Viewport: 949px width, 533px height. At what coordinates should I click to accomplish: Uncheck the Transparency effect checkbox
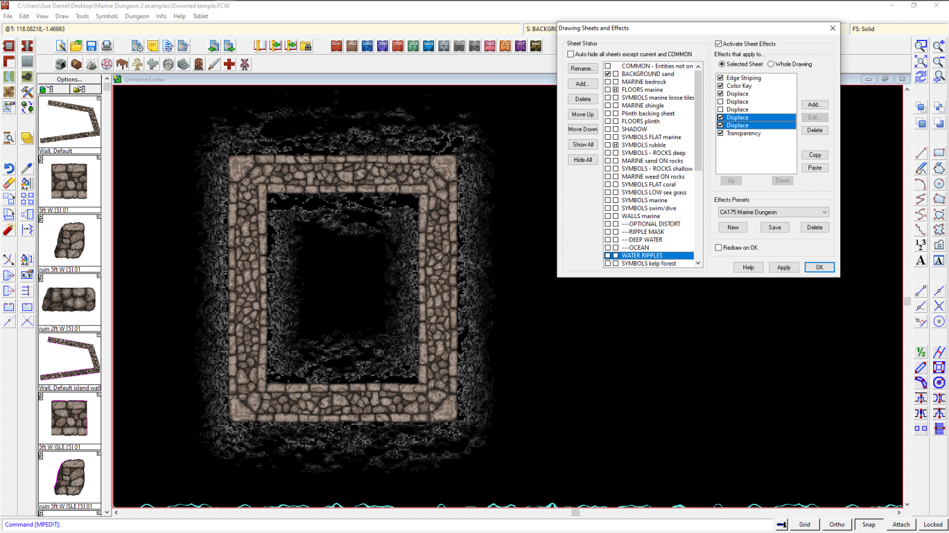pyautogui.click(x=721, y=133)
